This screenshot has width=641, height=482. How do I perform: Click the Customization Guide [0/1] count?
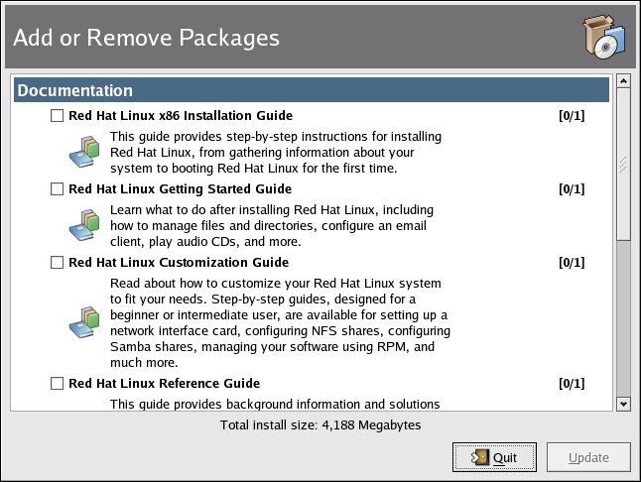click(572, 263)
